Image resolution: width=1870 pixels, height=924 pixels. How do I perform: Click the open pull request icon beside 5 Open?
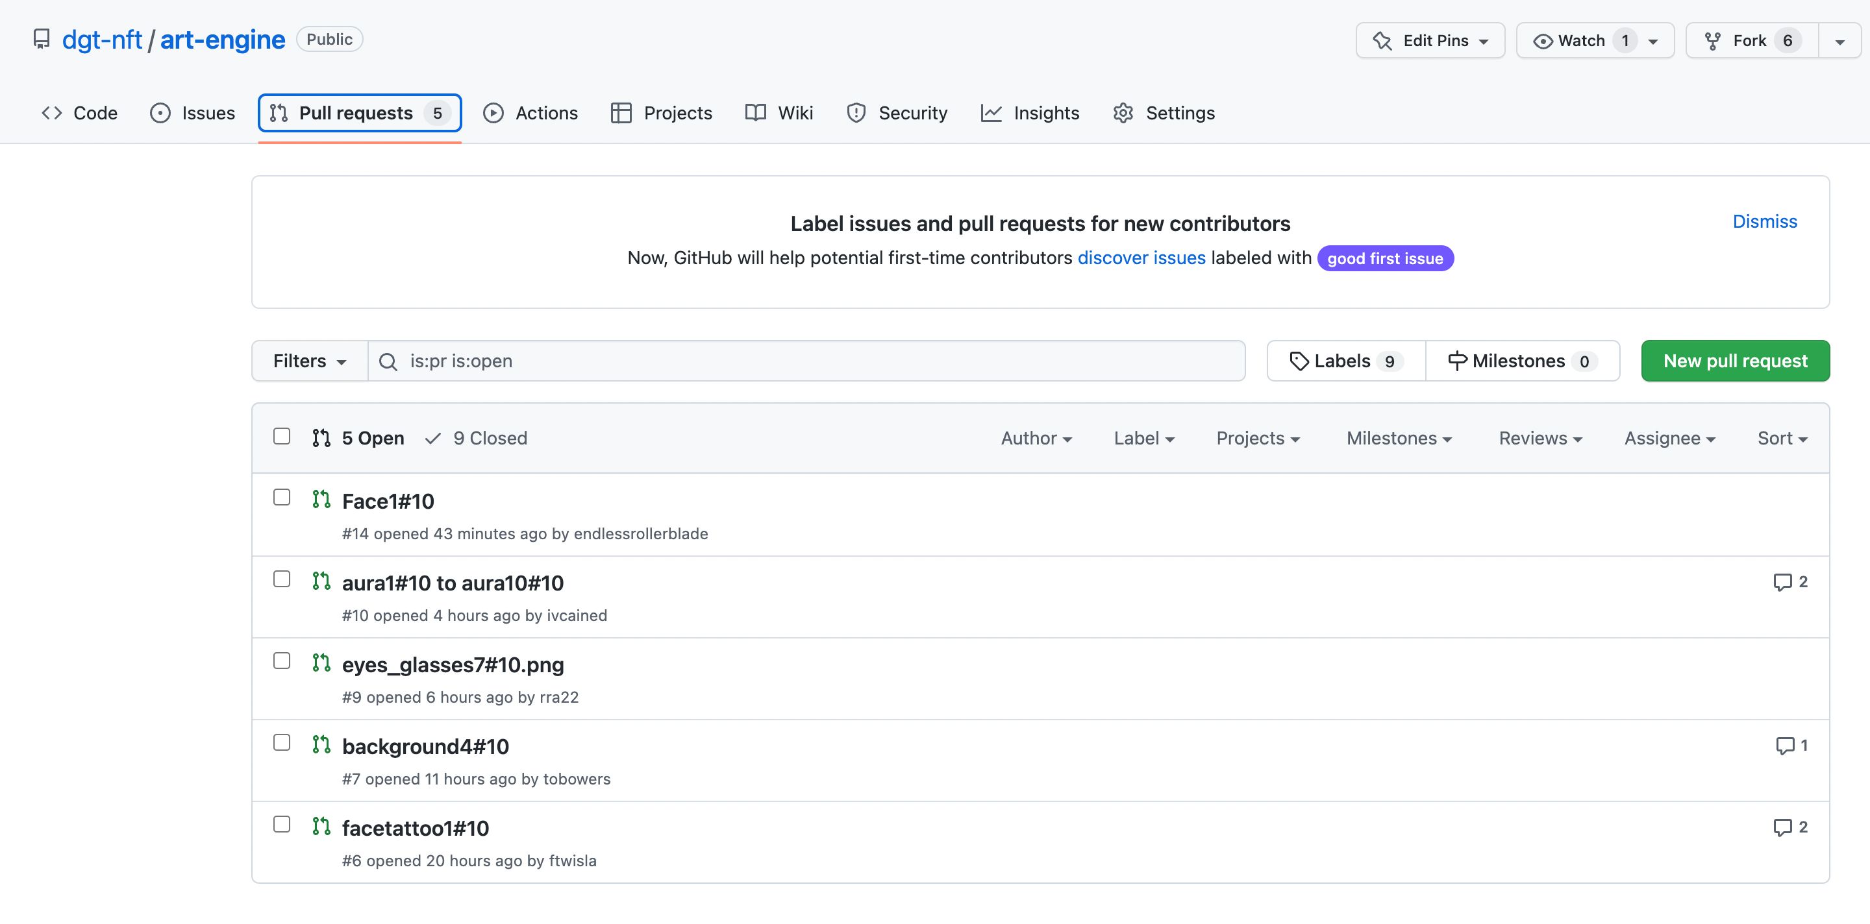pyautogui.click(x=321, y=438)
